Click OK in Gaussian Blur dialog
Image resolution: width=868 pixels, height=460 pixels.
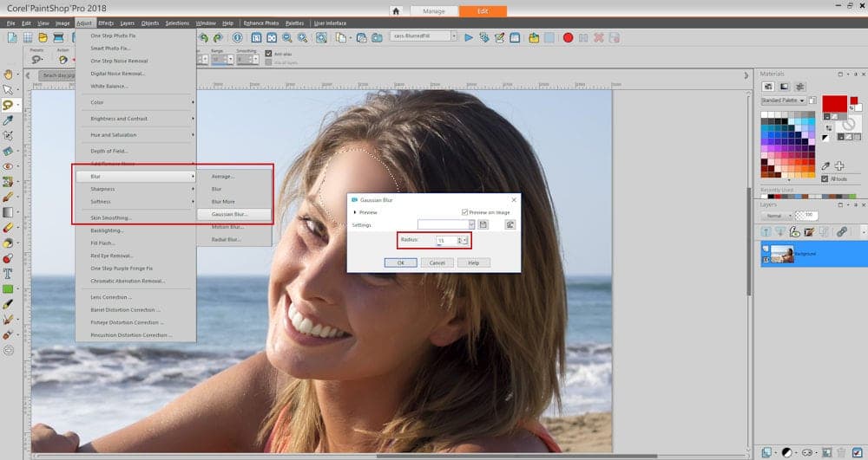pos(400,262)
